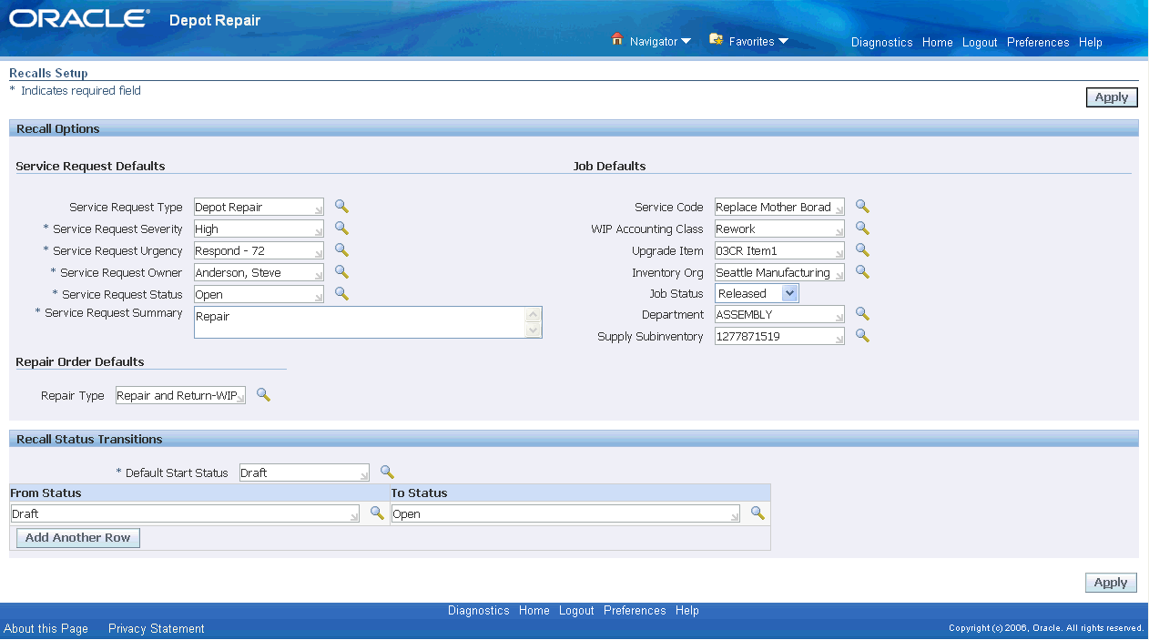This screenshot has width=1149, height=640.
Task: Click Diagnostics in the top header
Action: 881,43
